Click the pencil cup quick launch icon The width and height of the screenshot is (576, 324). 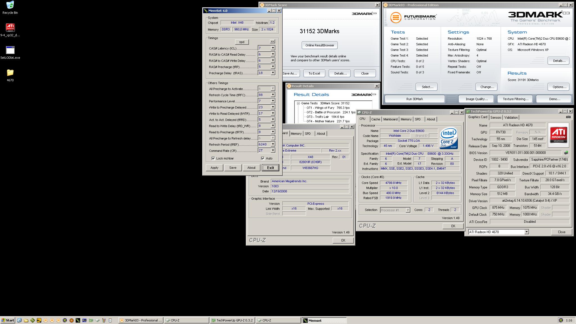103,320
